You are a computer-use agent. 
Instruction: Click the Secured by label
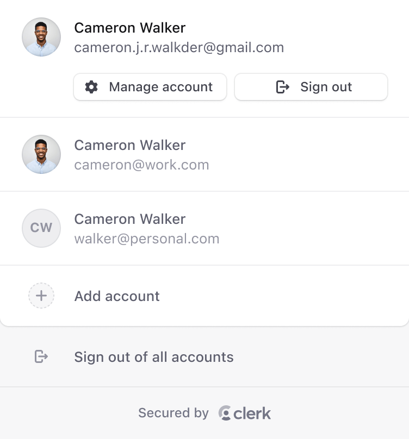[x=173, y=413]
